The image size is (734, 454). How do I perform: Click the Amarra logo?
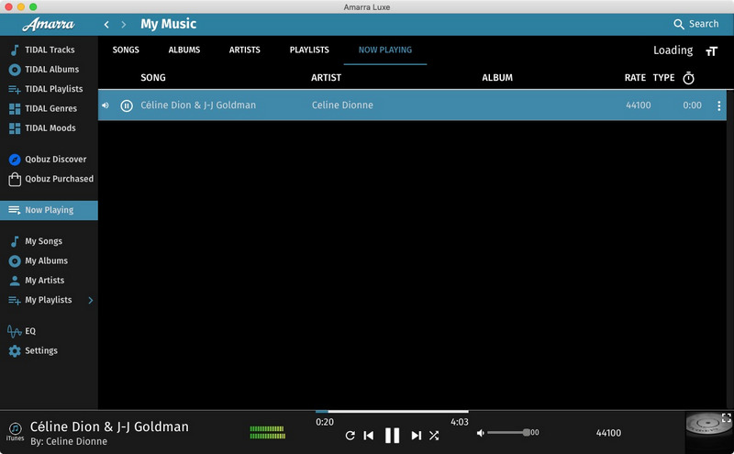pos(49,25)
